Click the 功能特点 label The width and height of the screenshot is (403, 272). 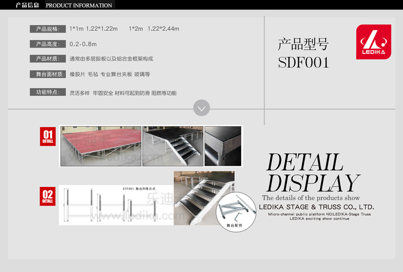point(48,92)
